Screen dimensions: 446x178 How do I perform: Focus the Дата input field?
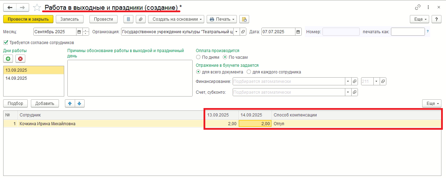tap(278, 32)
